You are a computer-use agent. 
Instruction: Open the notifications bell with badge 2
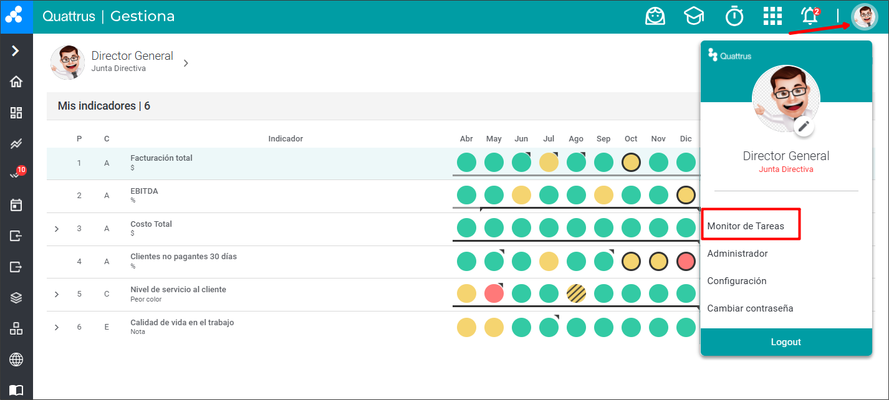(x=810, y=16)
